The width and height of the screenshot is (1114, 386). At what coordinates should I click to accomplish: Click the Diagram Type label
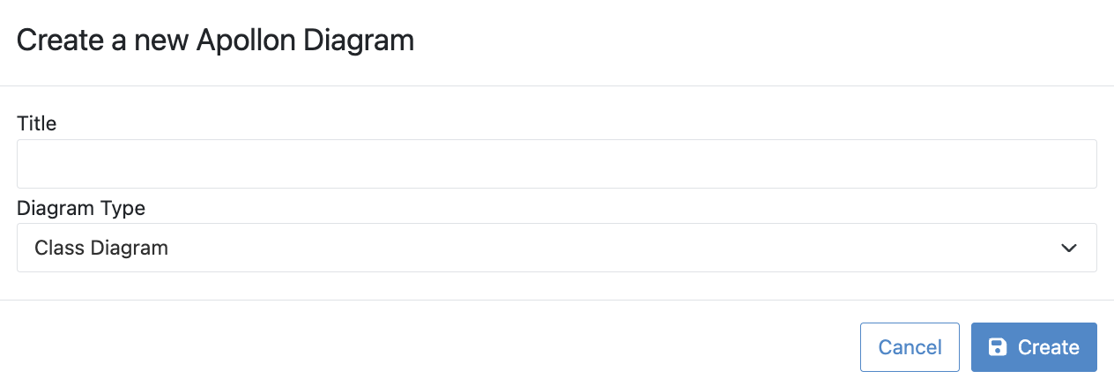81,209
